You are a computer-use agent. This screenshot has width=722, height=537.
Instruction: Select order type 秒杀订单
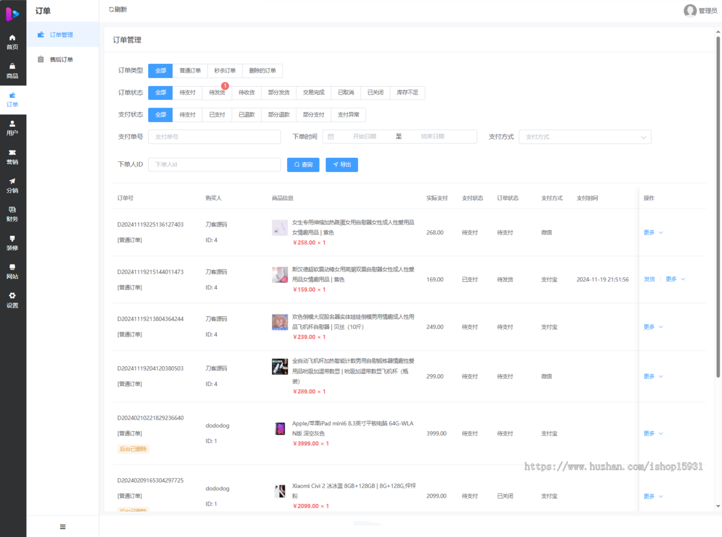(x=225, y=70)
